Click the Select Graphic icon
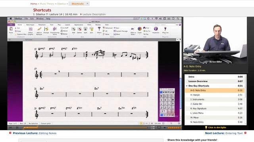 tap(30, 29)
